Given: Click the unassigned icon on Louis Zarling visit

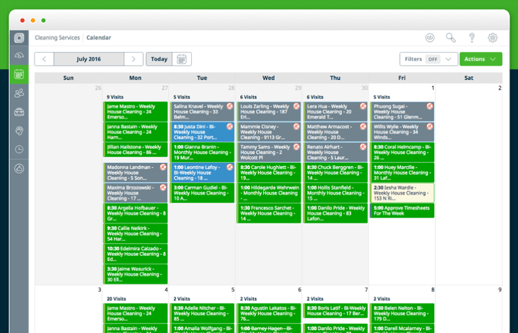Looking at the screenshot, I should click(x=296, y=106).
